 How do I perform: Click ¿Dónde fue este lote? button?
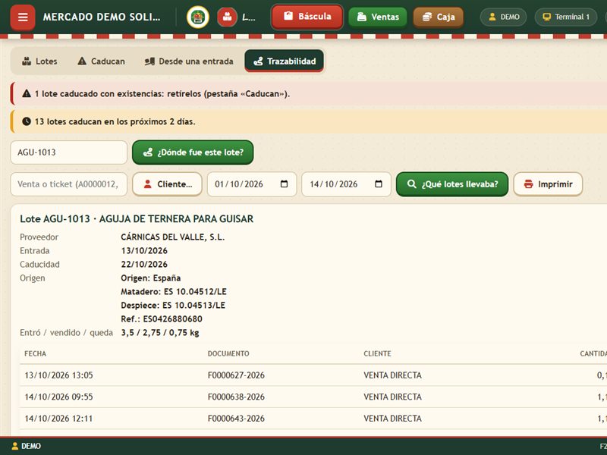pyautogui.click(x=193, y=152)
